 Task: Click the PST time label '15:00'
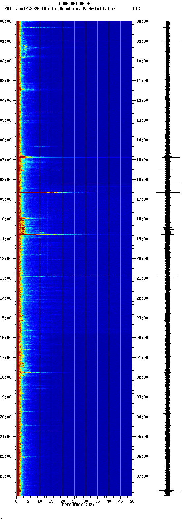pyautogui.click(x=6, y=318)
